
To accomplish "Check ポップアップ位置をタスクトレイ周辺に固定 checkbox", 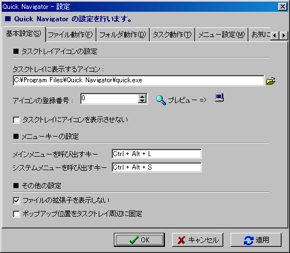I will click(16, 214).
